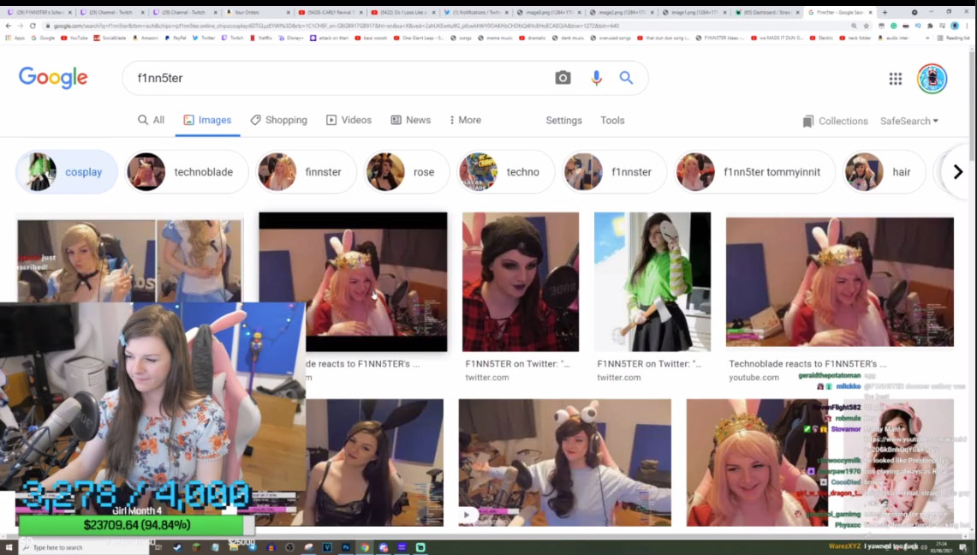Screen dimensions: 977x555
Task: Open the Tools options
Action: click(612, 120)
